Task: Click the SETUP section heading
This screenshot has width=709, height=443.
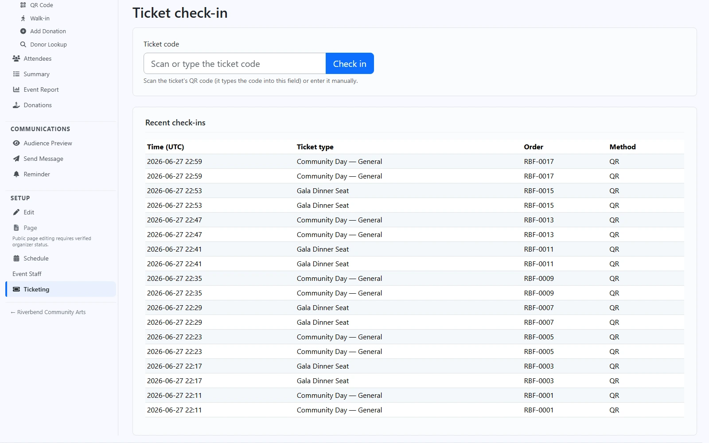Action: (x=20, y=198)
